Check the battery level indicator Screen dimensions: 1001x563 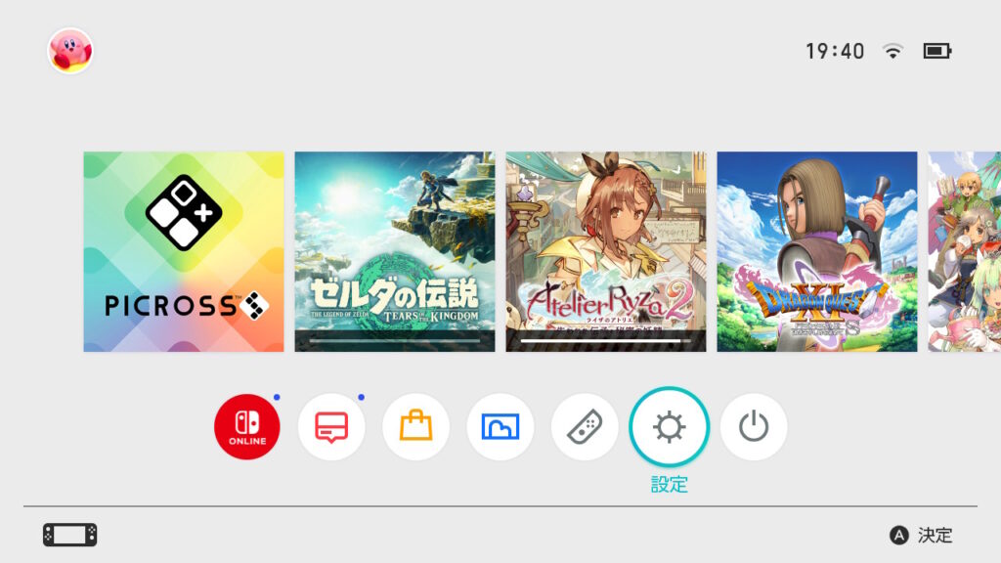pos(937,51)
